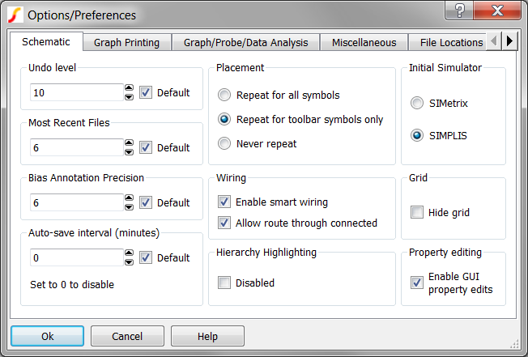528x357 pixels.
Task: Increase the Undo level value
Action: tap(129, 88)
